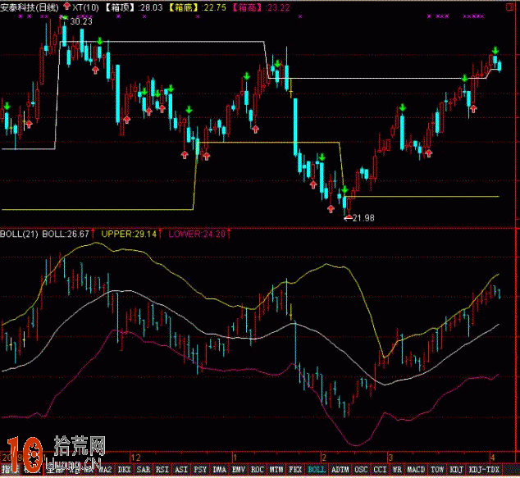This screenshot has height=478, width=520.
Task: Click the red arrow beside XT(10) label
Action: tap(67, 6)
